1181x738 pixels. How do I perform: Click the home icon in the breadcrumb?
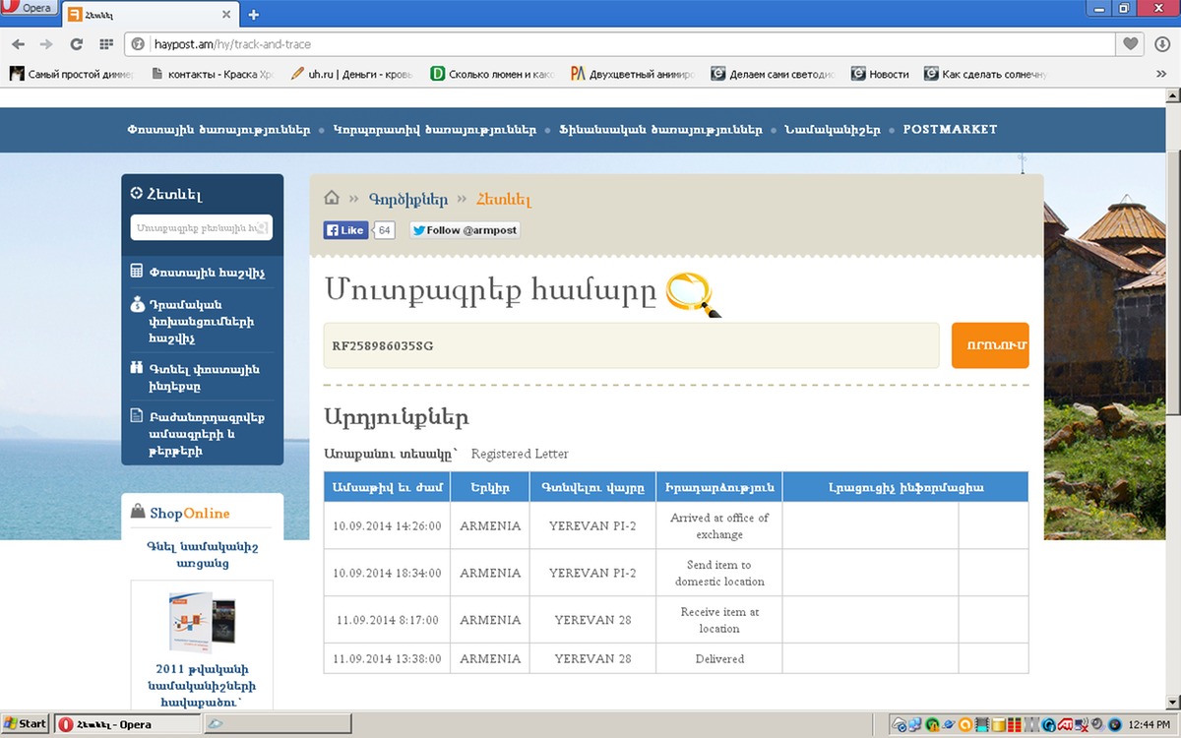click(332, 198)
